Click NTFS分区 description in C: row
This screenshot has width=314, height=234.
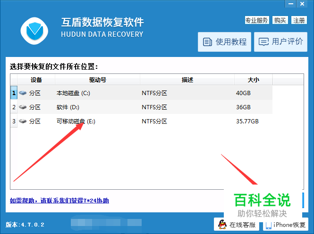tap(154, 93)
